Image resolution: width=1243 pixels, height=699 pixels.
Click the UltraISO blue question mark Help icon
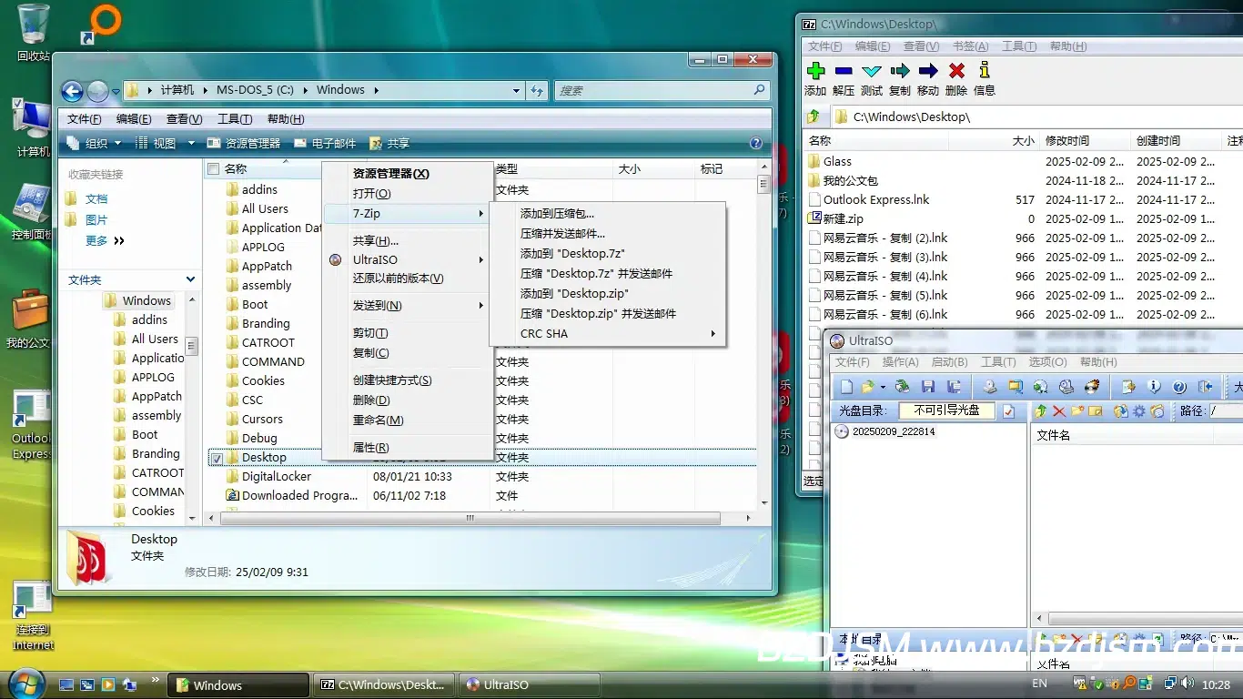click(x=1179, y=387)
